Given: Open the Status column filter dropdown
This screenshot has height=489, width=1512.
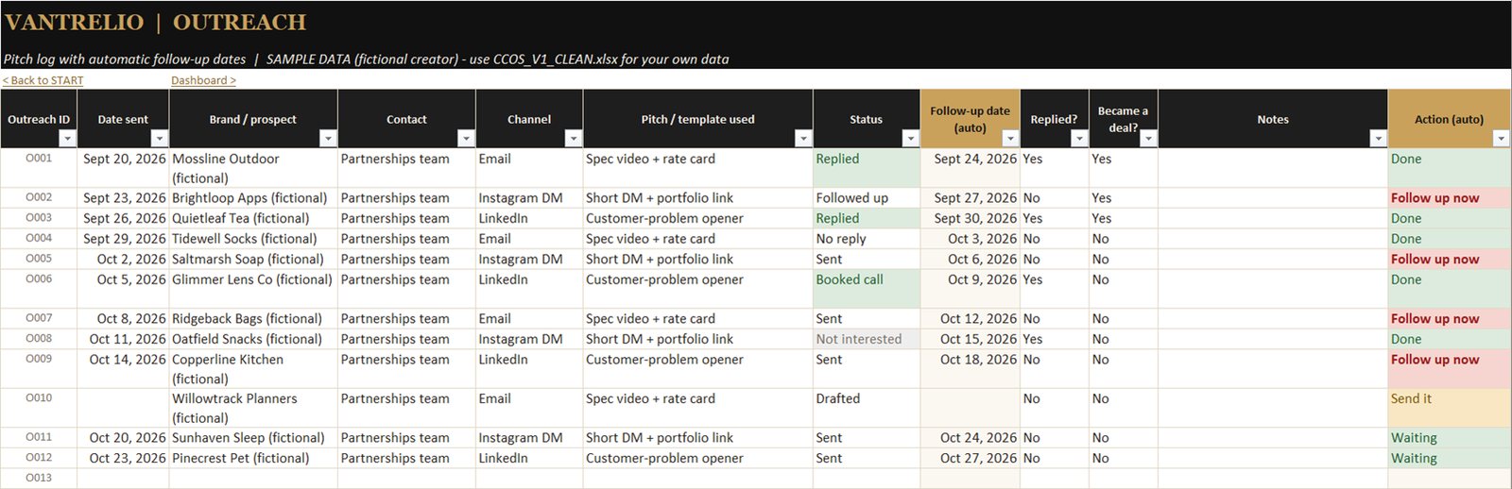Looking at the screenshot, I should point(910,139).
